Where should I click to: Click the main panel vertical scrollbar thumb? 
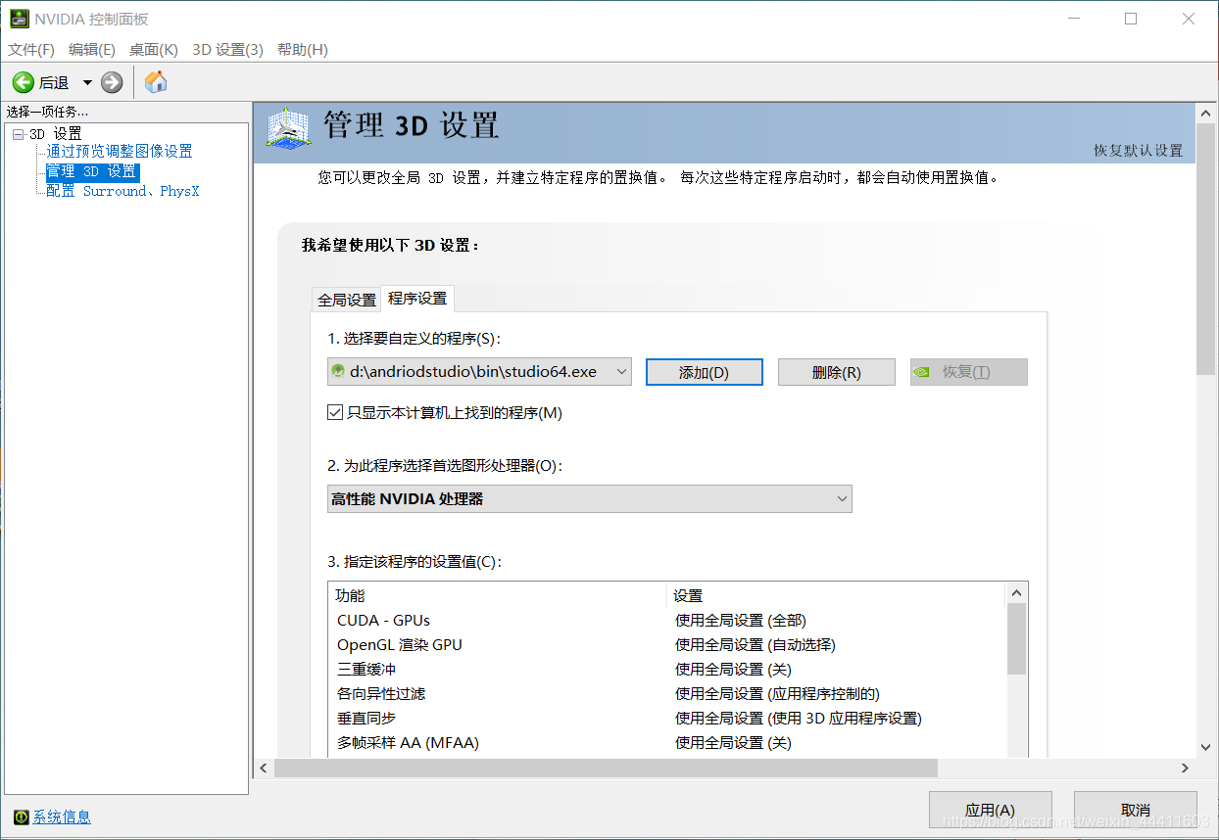tap(1206, 249)
